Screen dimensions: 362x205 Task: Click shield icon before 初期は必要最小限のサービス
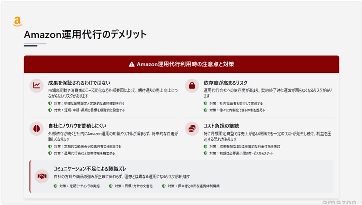(205, 153)
